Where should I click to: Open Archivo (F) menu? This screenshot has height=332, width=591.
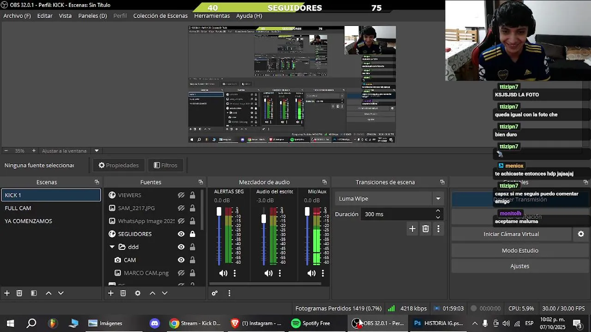point(17,16)
